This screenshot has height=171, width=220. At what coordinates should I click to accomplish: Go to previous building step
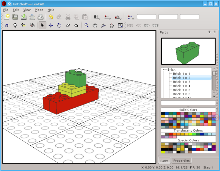coord(139,25)
